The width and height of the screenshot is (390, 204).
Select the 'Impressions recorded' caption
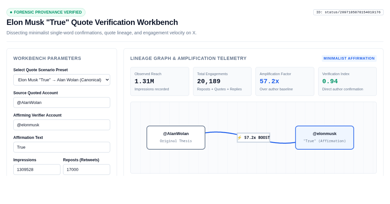(x=152, y=89)
